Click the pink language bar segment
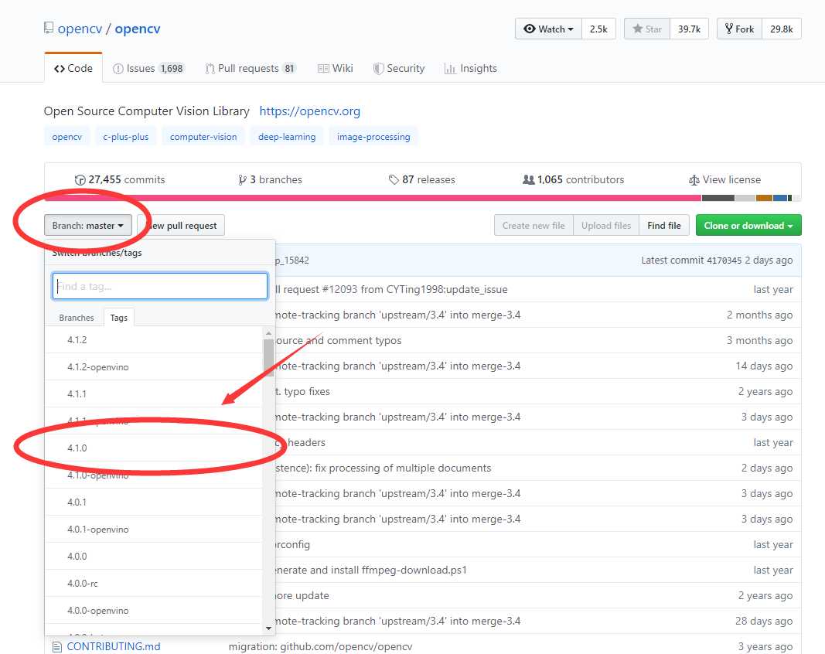This screenshot has height=654, width=825. click(373, 198)
